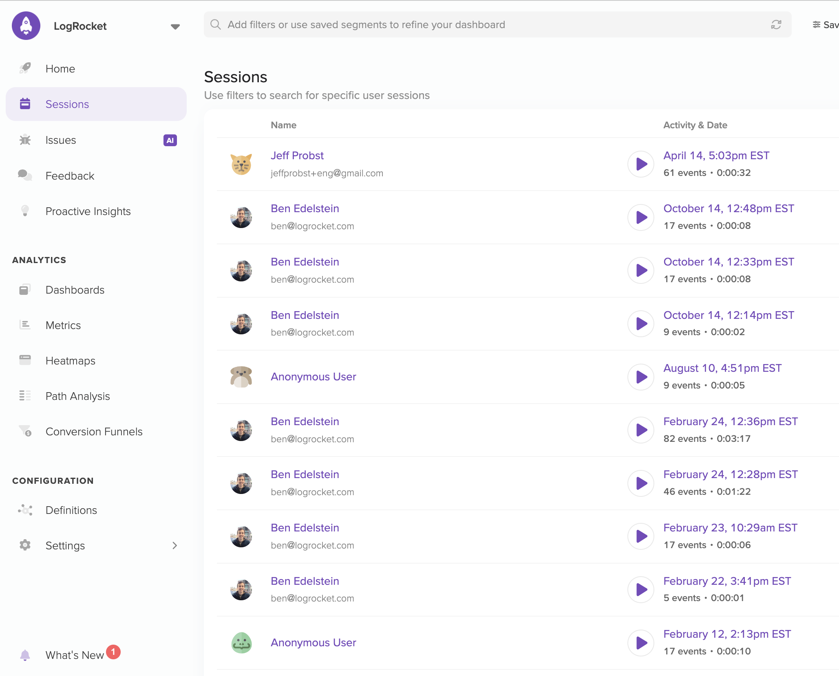This screenshot has width=839, height=676.
Task: Play the October 14, 12:33pm session
Action: 641,270
